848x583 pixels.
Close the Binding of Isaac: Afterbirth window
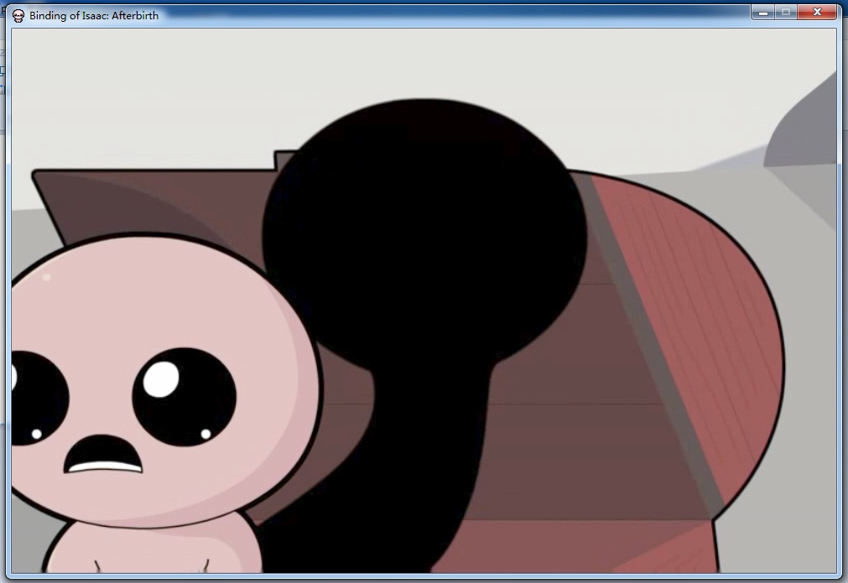pos(817,13)
